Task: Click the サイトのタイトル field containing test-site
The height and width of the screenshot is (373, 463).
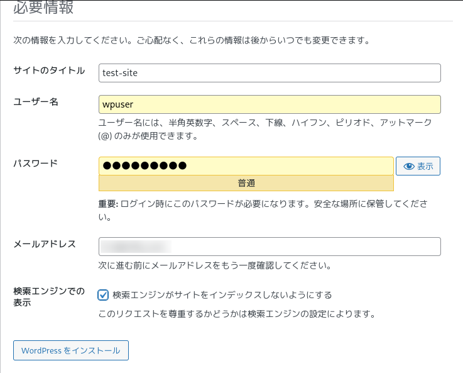Action: pos(270,73)
